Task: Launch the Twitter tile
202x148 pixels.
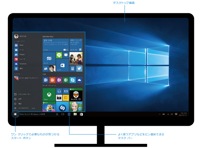Action: 79,69
